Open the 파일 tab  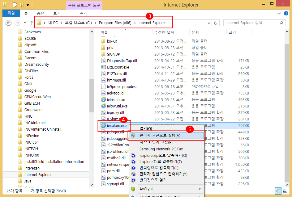11,13
